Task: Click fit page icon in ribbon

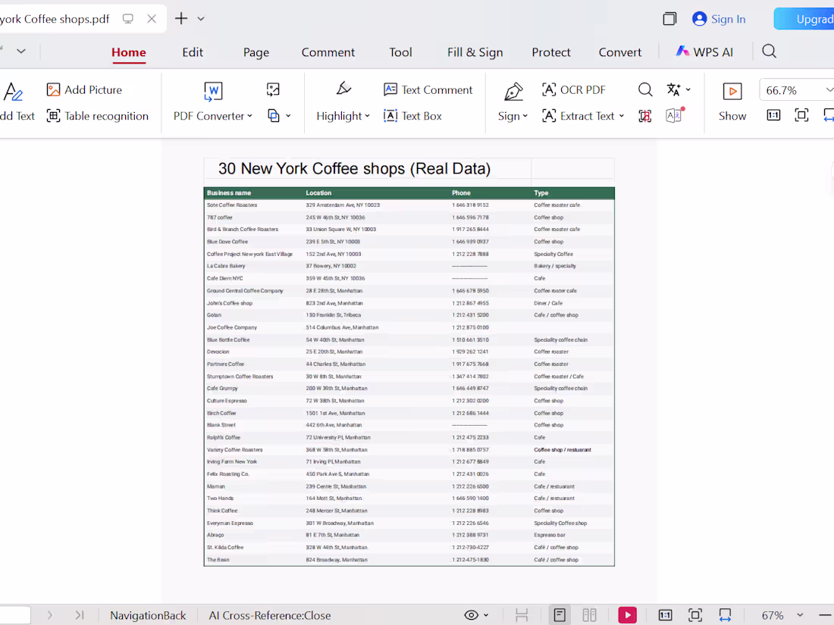Action: (x=801, y=115)
